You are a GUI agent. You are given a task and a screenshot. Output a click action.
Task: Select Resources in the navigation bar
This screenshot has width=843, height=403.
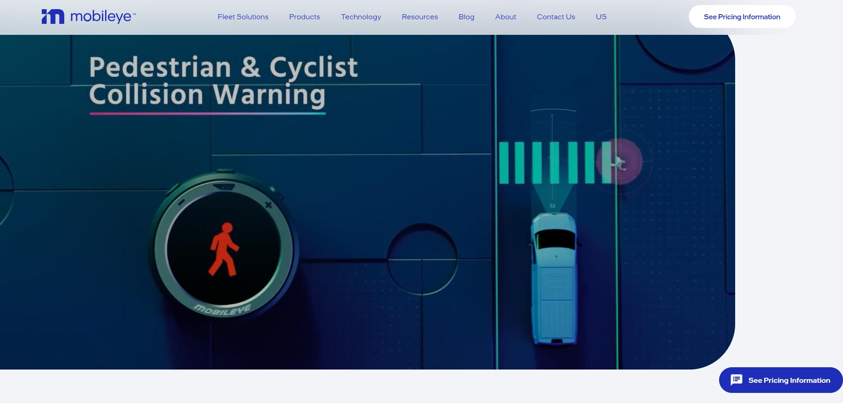click(419, 17)
